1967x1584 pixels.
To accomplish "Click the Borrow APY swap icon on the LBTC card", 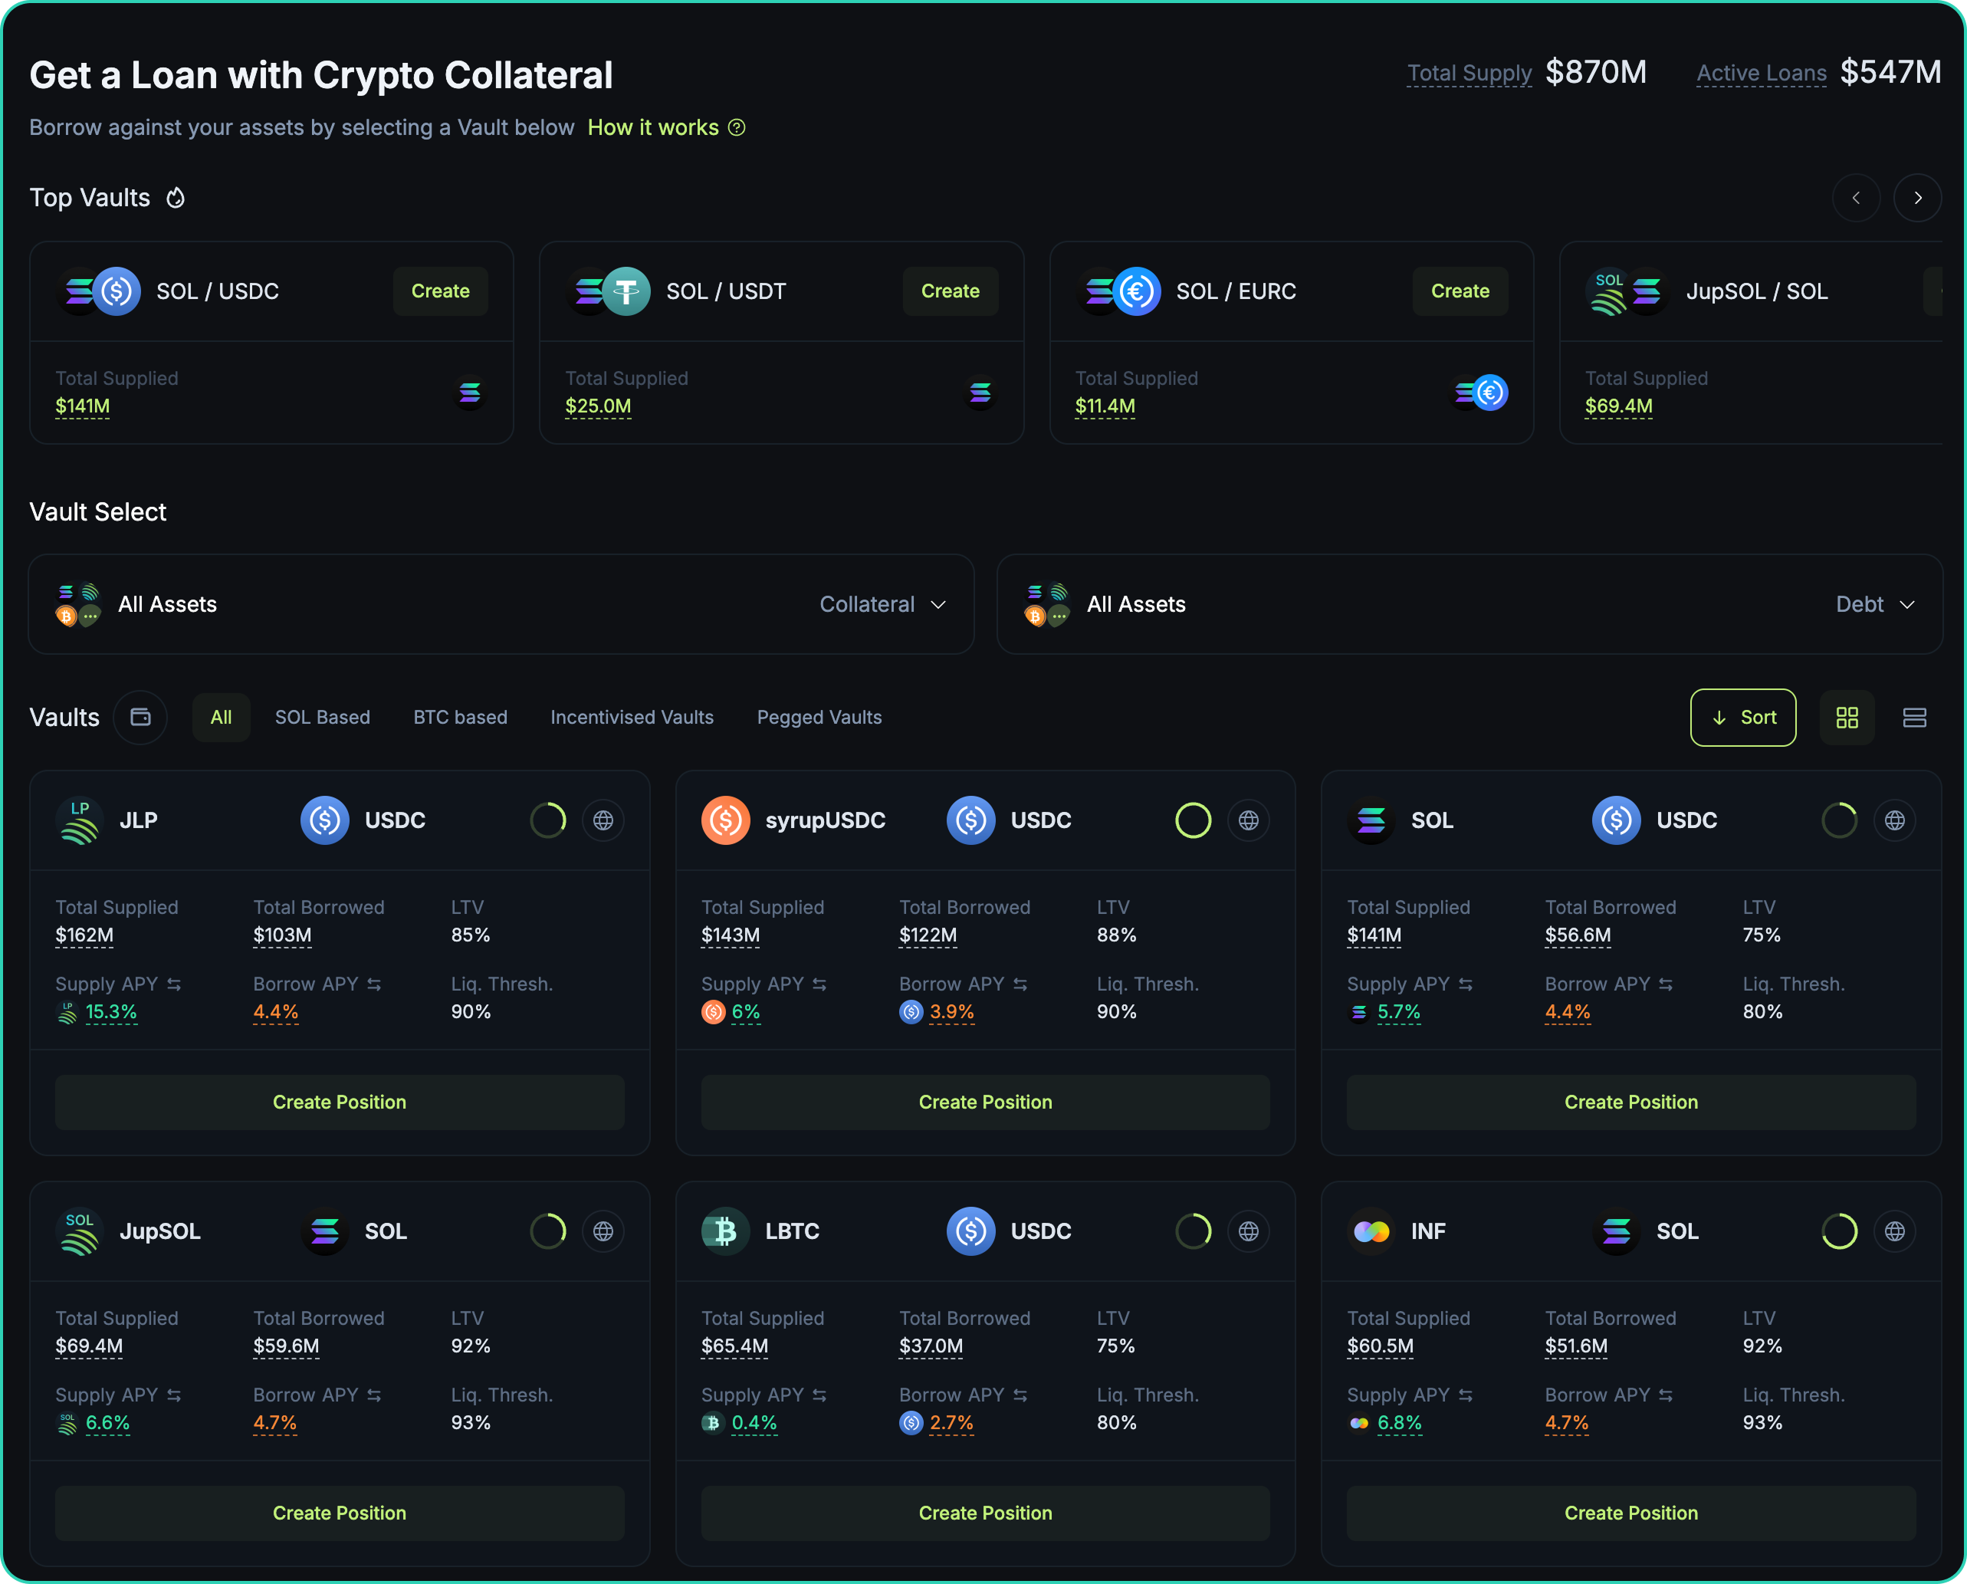I will pos(1020,1395).
